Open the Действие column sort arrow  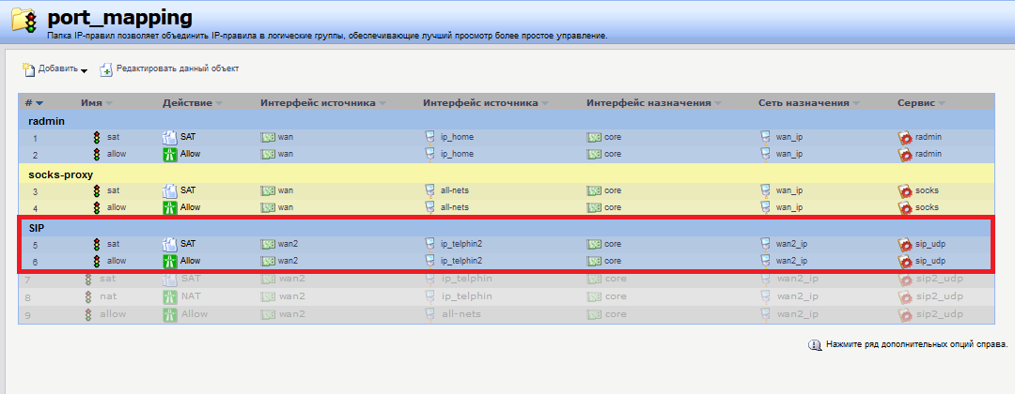click(x=219, y=103)
